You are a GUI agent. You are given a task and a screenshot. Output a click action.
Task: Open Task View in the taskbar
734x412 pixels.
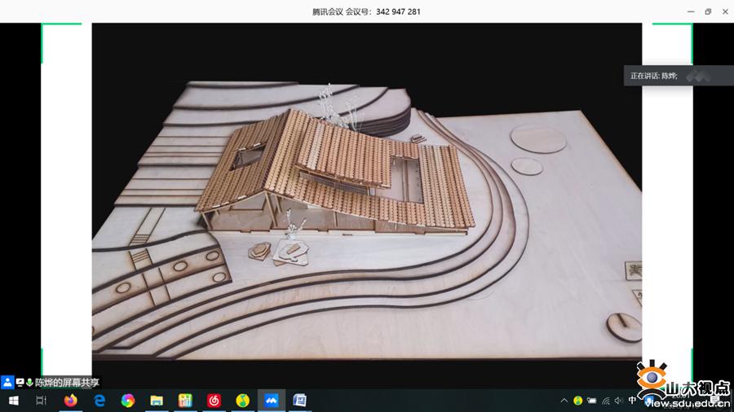[x=41, y=401]
